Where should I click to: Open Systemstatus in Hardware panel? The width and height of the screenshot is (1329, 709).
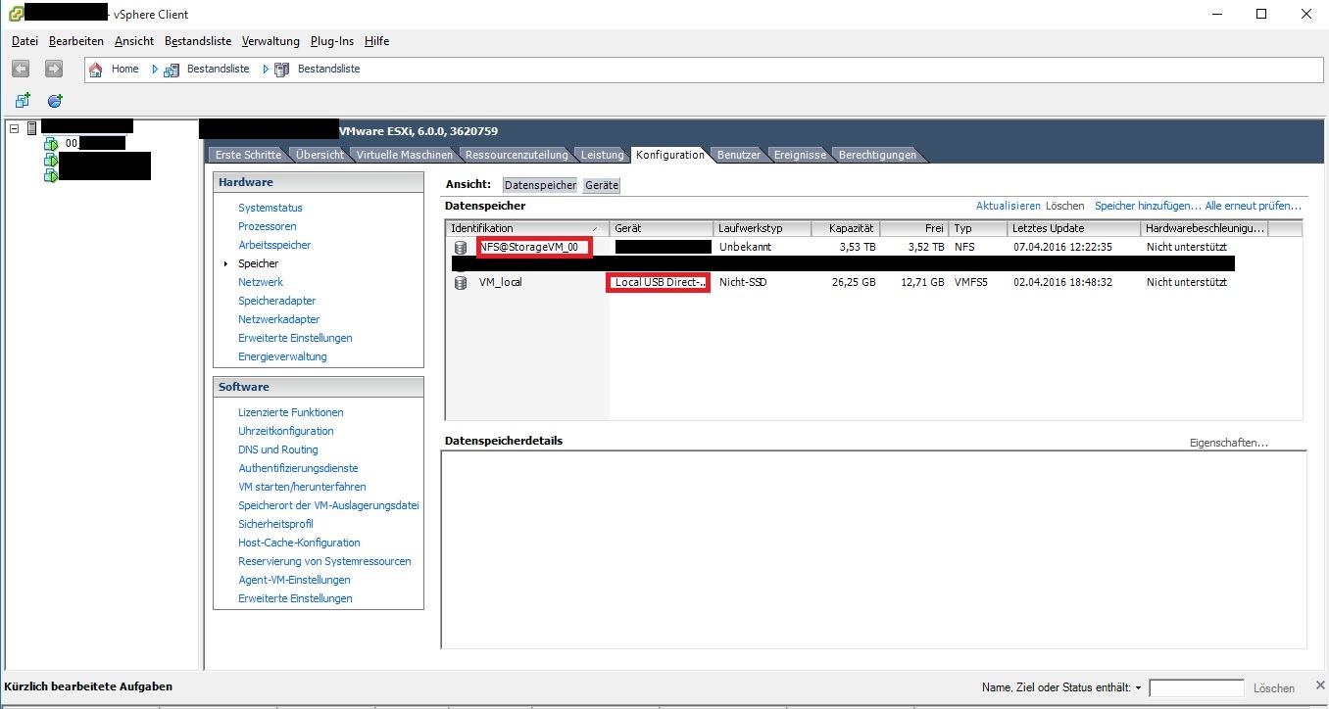[271, 208]
